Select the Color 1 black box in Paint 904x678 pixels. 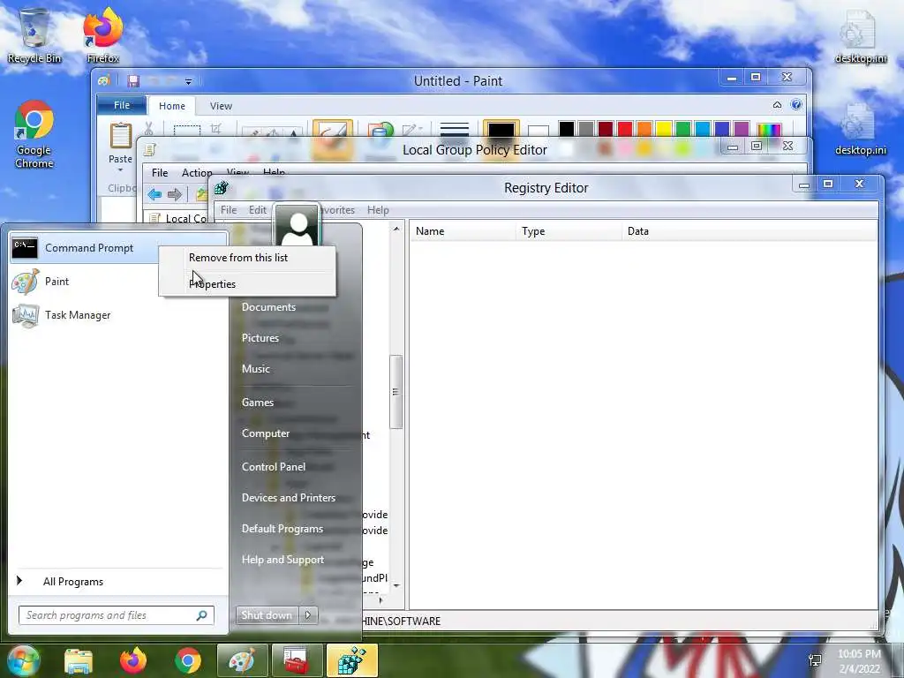[501, 129]
